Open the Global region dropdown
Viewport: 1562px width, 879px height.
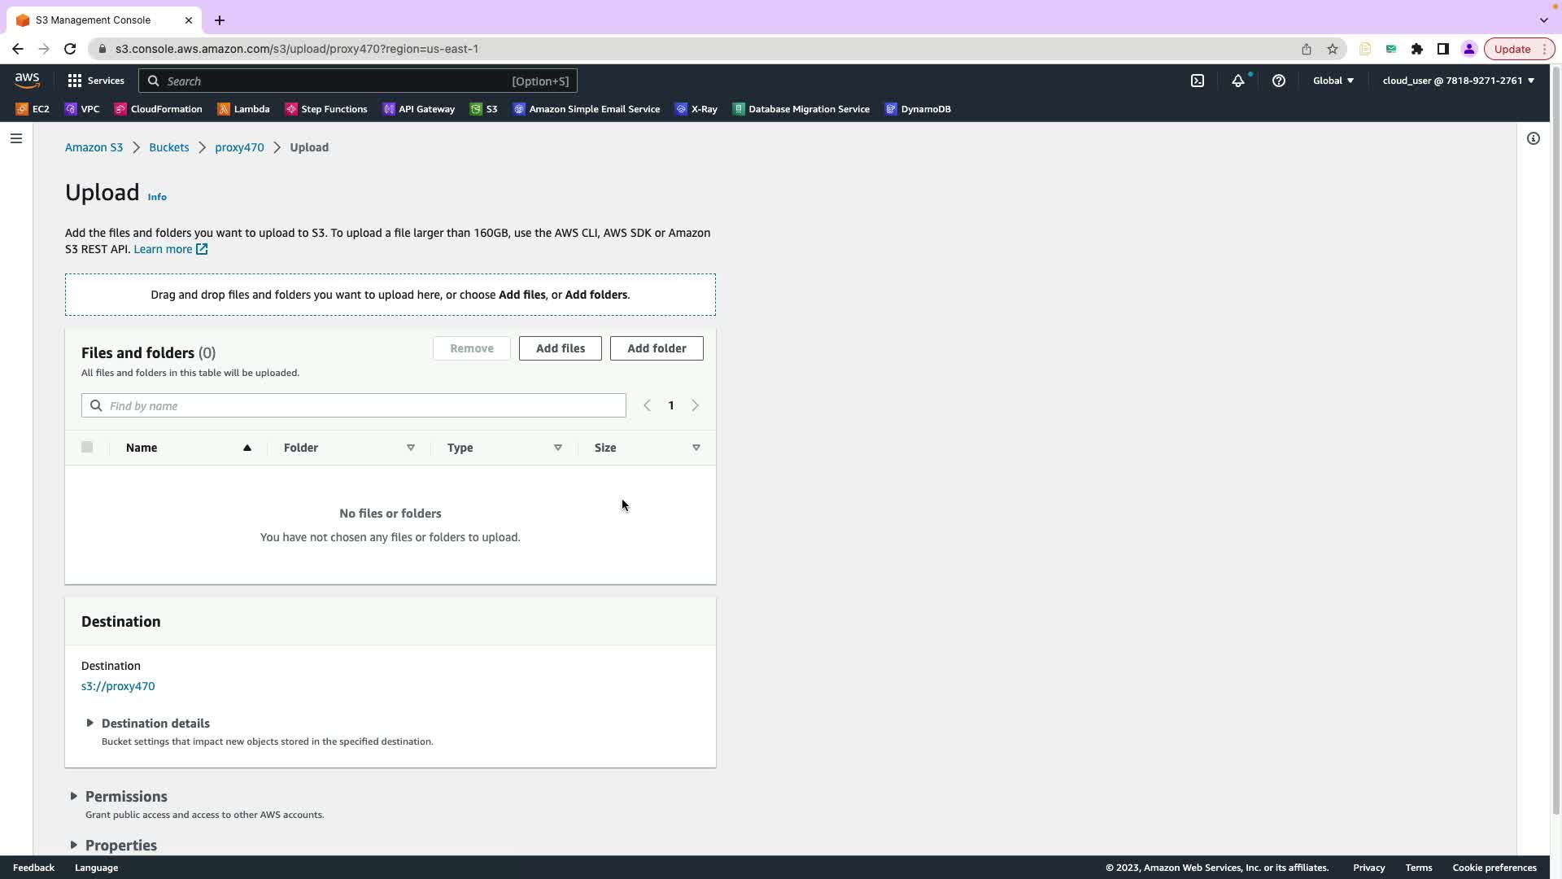[1333, 81]
